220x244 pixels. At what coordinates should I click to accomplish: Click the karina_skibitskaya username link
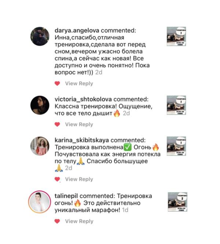(x=82, y=140)
